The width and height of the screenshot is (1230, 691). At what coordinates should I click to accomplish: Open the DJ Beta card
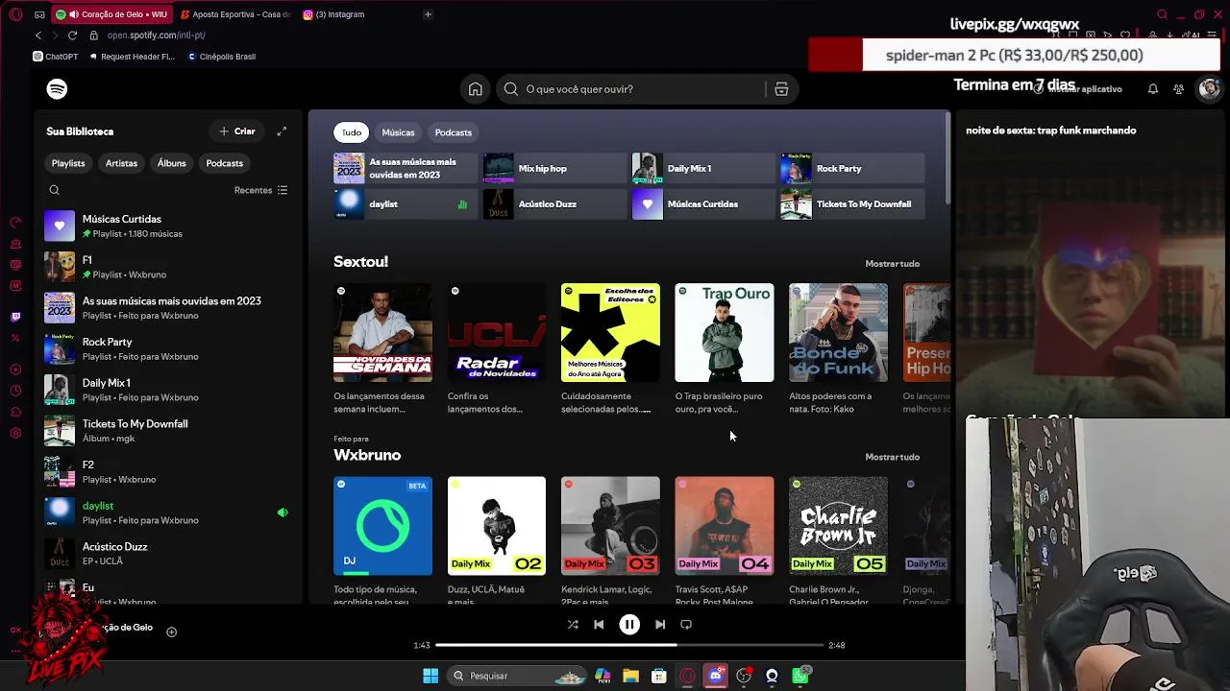point(382,540)
